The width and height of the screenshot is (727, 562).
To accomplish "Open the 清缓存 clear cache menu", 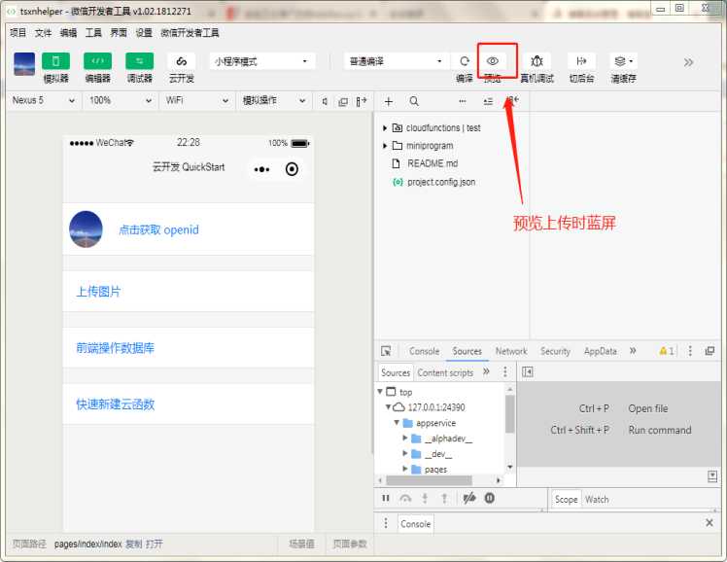I will click(x=623, y=60).
